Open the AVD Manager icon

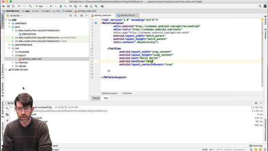tap(91, 6)
